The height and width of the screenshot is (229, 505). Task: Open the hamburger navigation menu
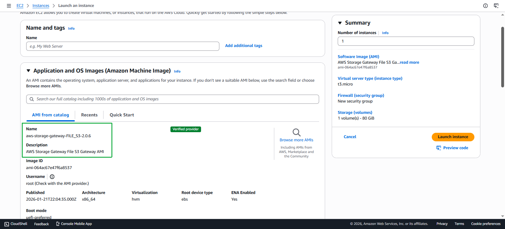pyautogui.click(x=9, y=6)
